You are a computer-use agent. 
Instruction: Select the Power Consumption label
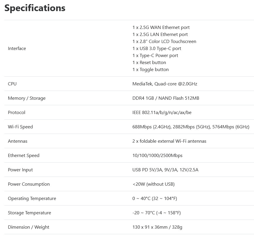click(29, 184)
